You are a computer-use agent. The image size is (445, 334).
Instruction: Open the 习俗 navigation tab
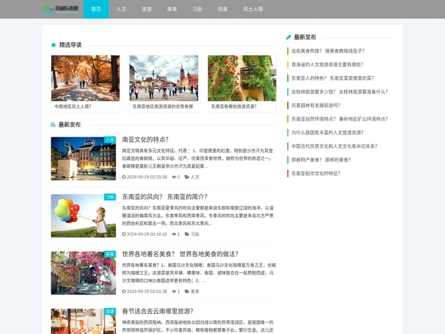click(197, 9)
